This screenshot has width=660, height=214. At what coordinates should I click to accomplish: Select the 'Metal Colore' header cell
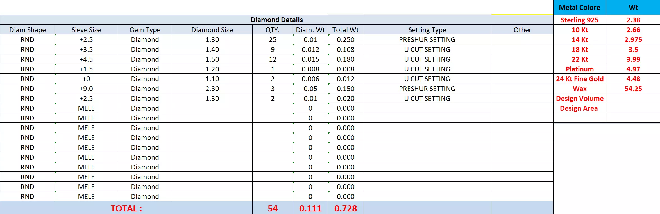pos(580,7)
